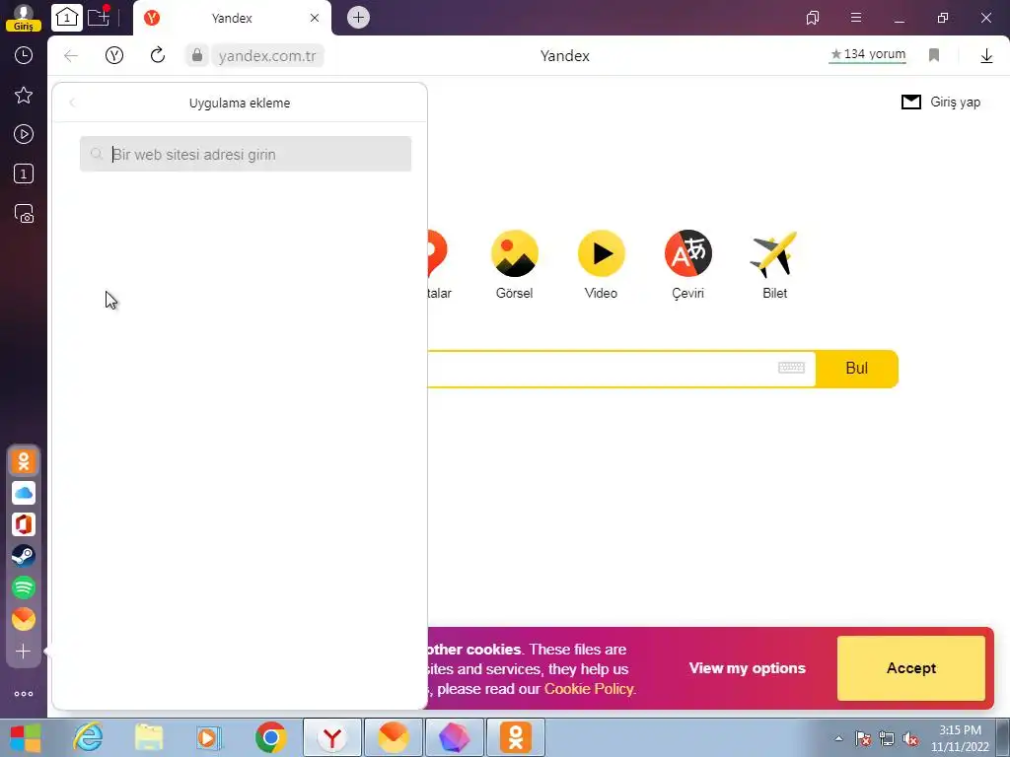Open the 134 yorum reviews link
Image resolution: width=1010 pixels, height=757 pixels.
[868, 54]
